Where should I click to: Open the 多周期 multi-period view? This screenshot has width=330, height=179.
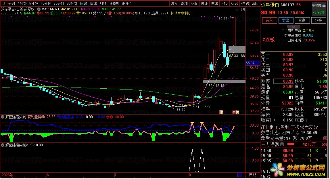click(114, 3)
